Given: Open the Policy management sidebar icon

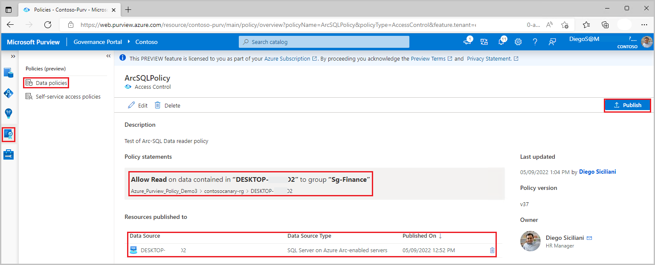Looking at the screenshot, I should 9,134.
